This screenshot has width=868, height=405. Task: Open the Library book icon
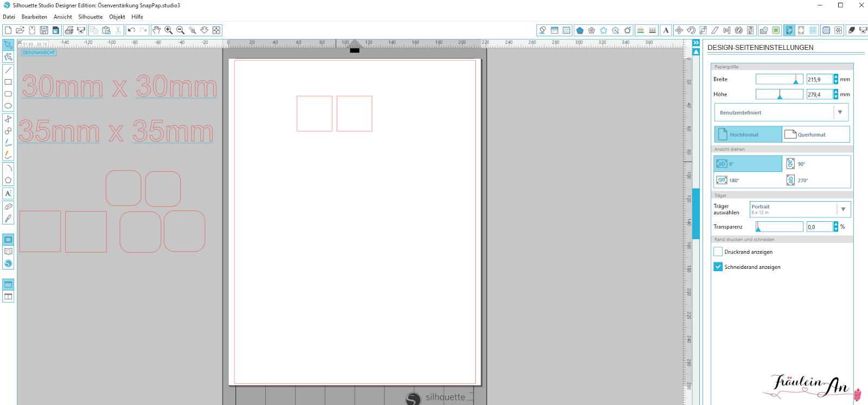tap(8, 252)
